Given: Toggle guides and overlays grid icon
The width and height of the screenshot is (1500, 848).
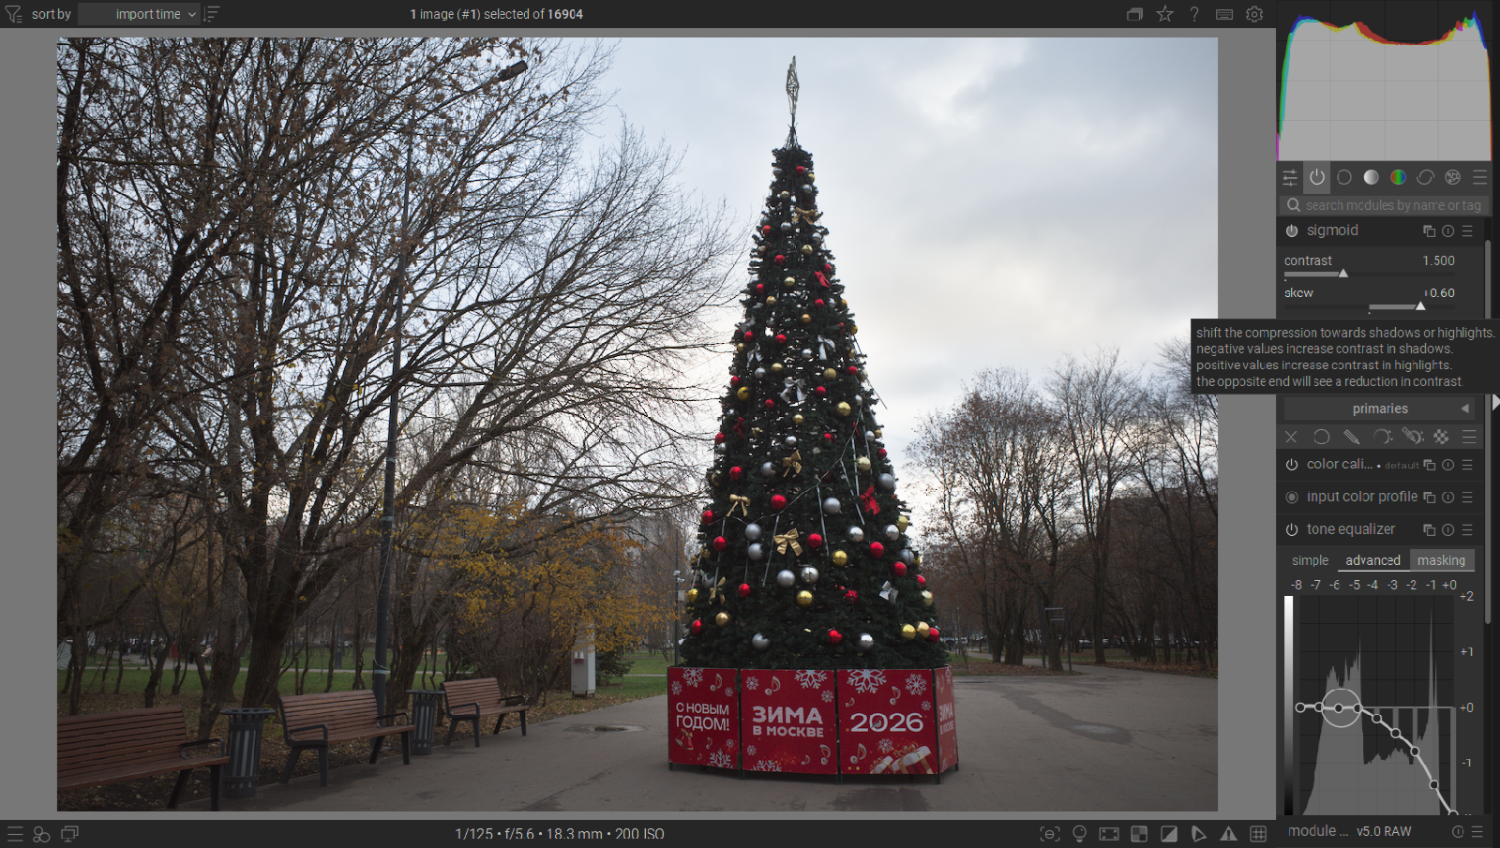Looking at the screenshot, I should [1258, 834].
